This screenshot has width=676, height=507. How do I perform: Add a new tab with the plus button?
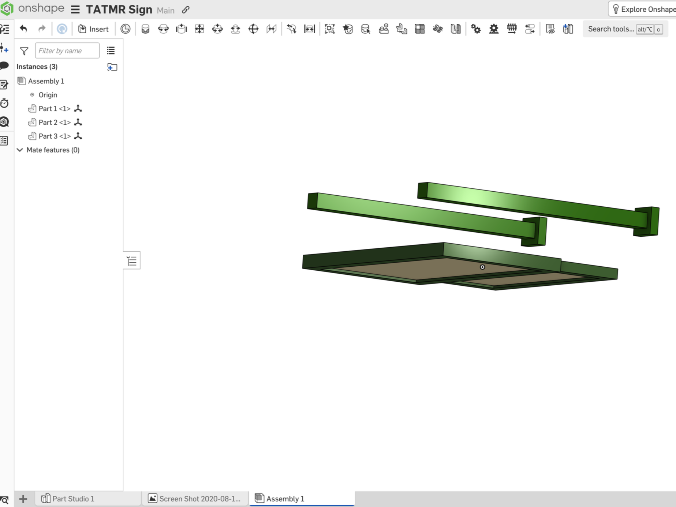click(x=23, y=499)
